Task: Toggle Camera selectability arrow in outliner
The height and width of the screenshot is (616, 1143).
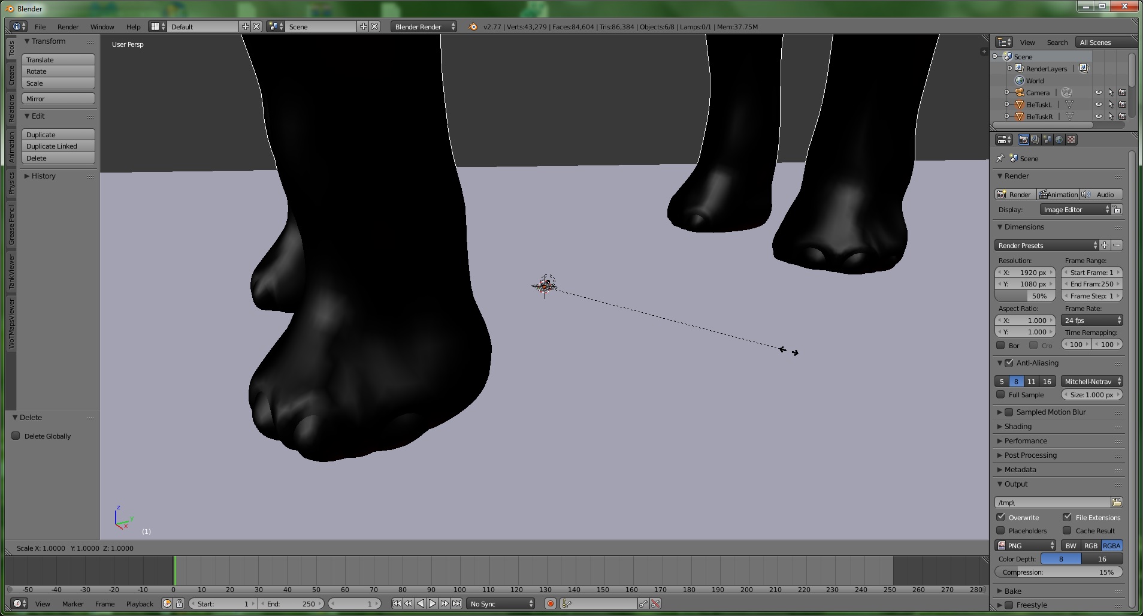Action: [x=1110, y=92]
